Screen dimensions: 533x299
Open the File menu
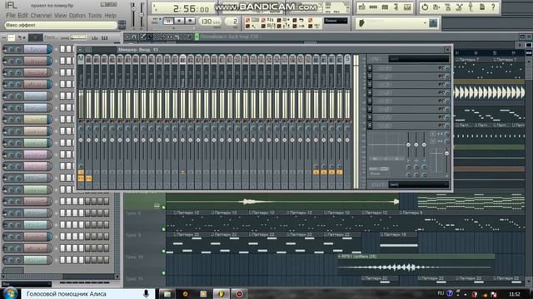click(x=11, y=16)
